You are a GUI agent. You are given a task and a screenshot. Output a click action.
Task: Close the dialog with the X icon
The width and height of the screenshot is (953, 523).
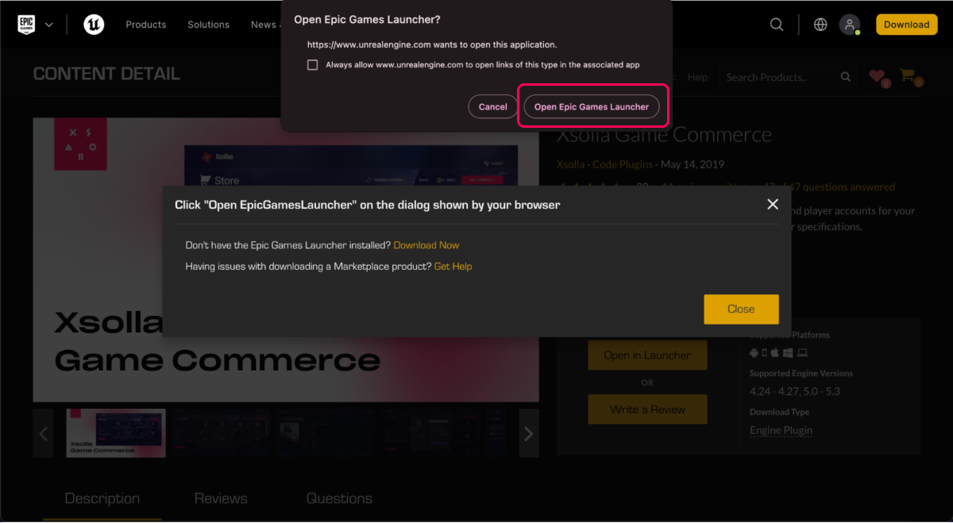point(773,205)
